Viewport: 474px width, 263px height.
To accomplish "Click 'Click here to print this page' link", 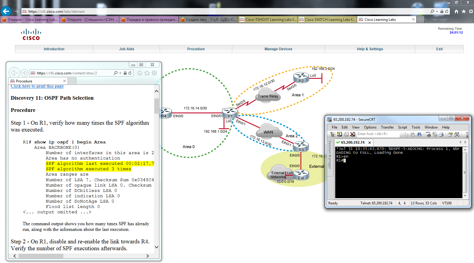I will pos(37,86).
